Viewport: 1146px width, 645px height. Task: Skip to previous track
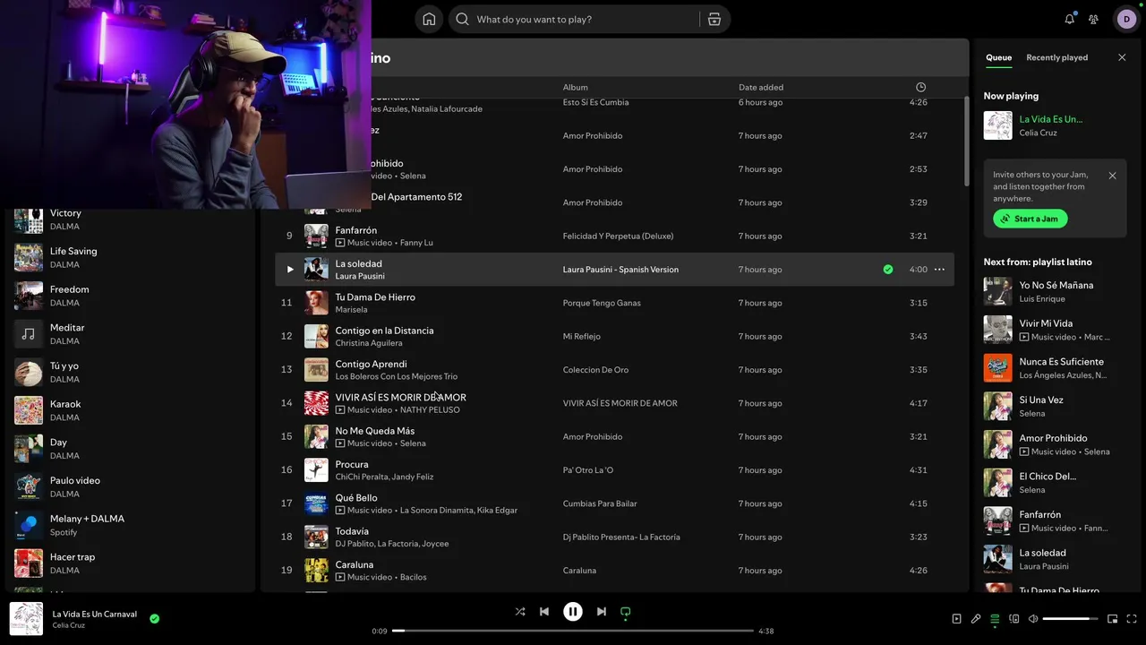pos(544,612)
